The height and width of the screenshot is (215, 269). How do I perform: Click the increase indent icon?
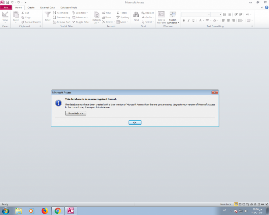click(x=241, y=14)
